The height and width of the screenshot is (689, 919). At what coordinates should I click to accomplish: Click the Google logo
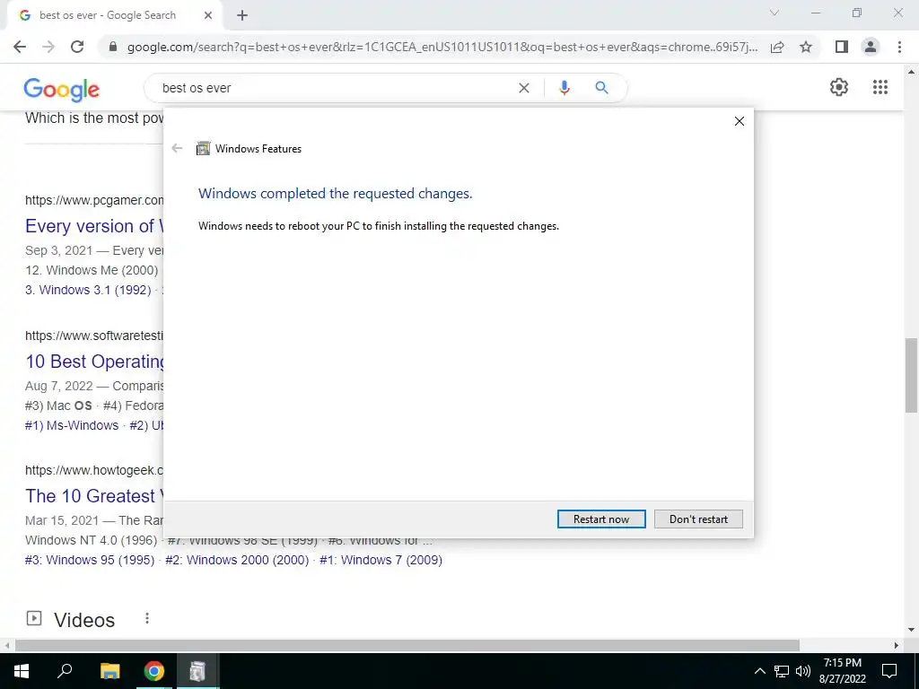pyautogui.click(x=62, y=89)
